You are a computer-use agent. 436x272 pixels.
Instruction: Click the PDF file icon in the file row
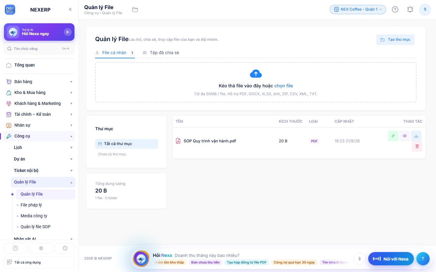(x=178, y=141)
